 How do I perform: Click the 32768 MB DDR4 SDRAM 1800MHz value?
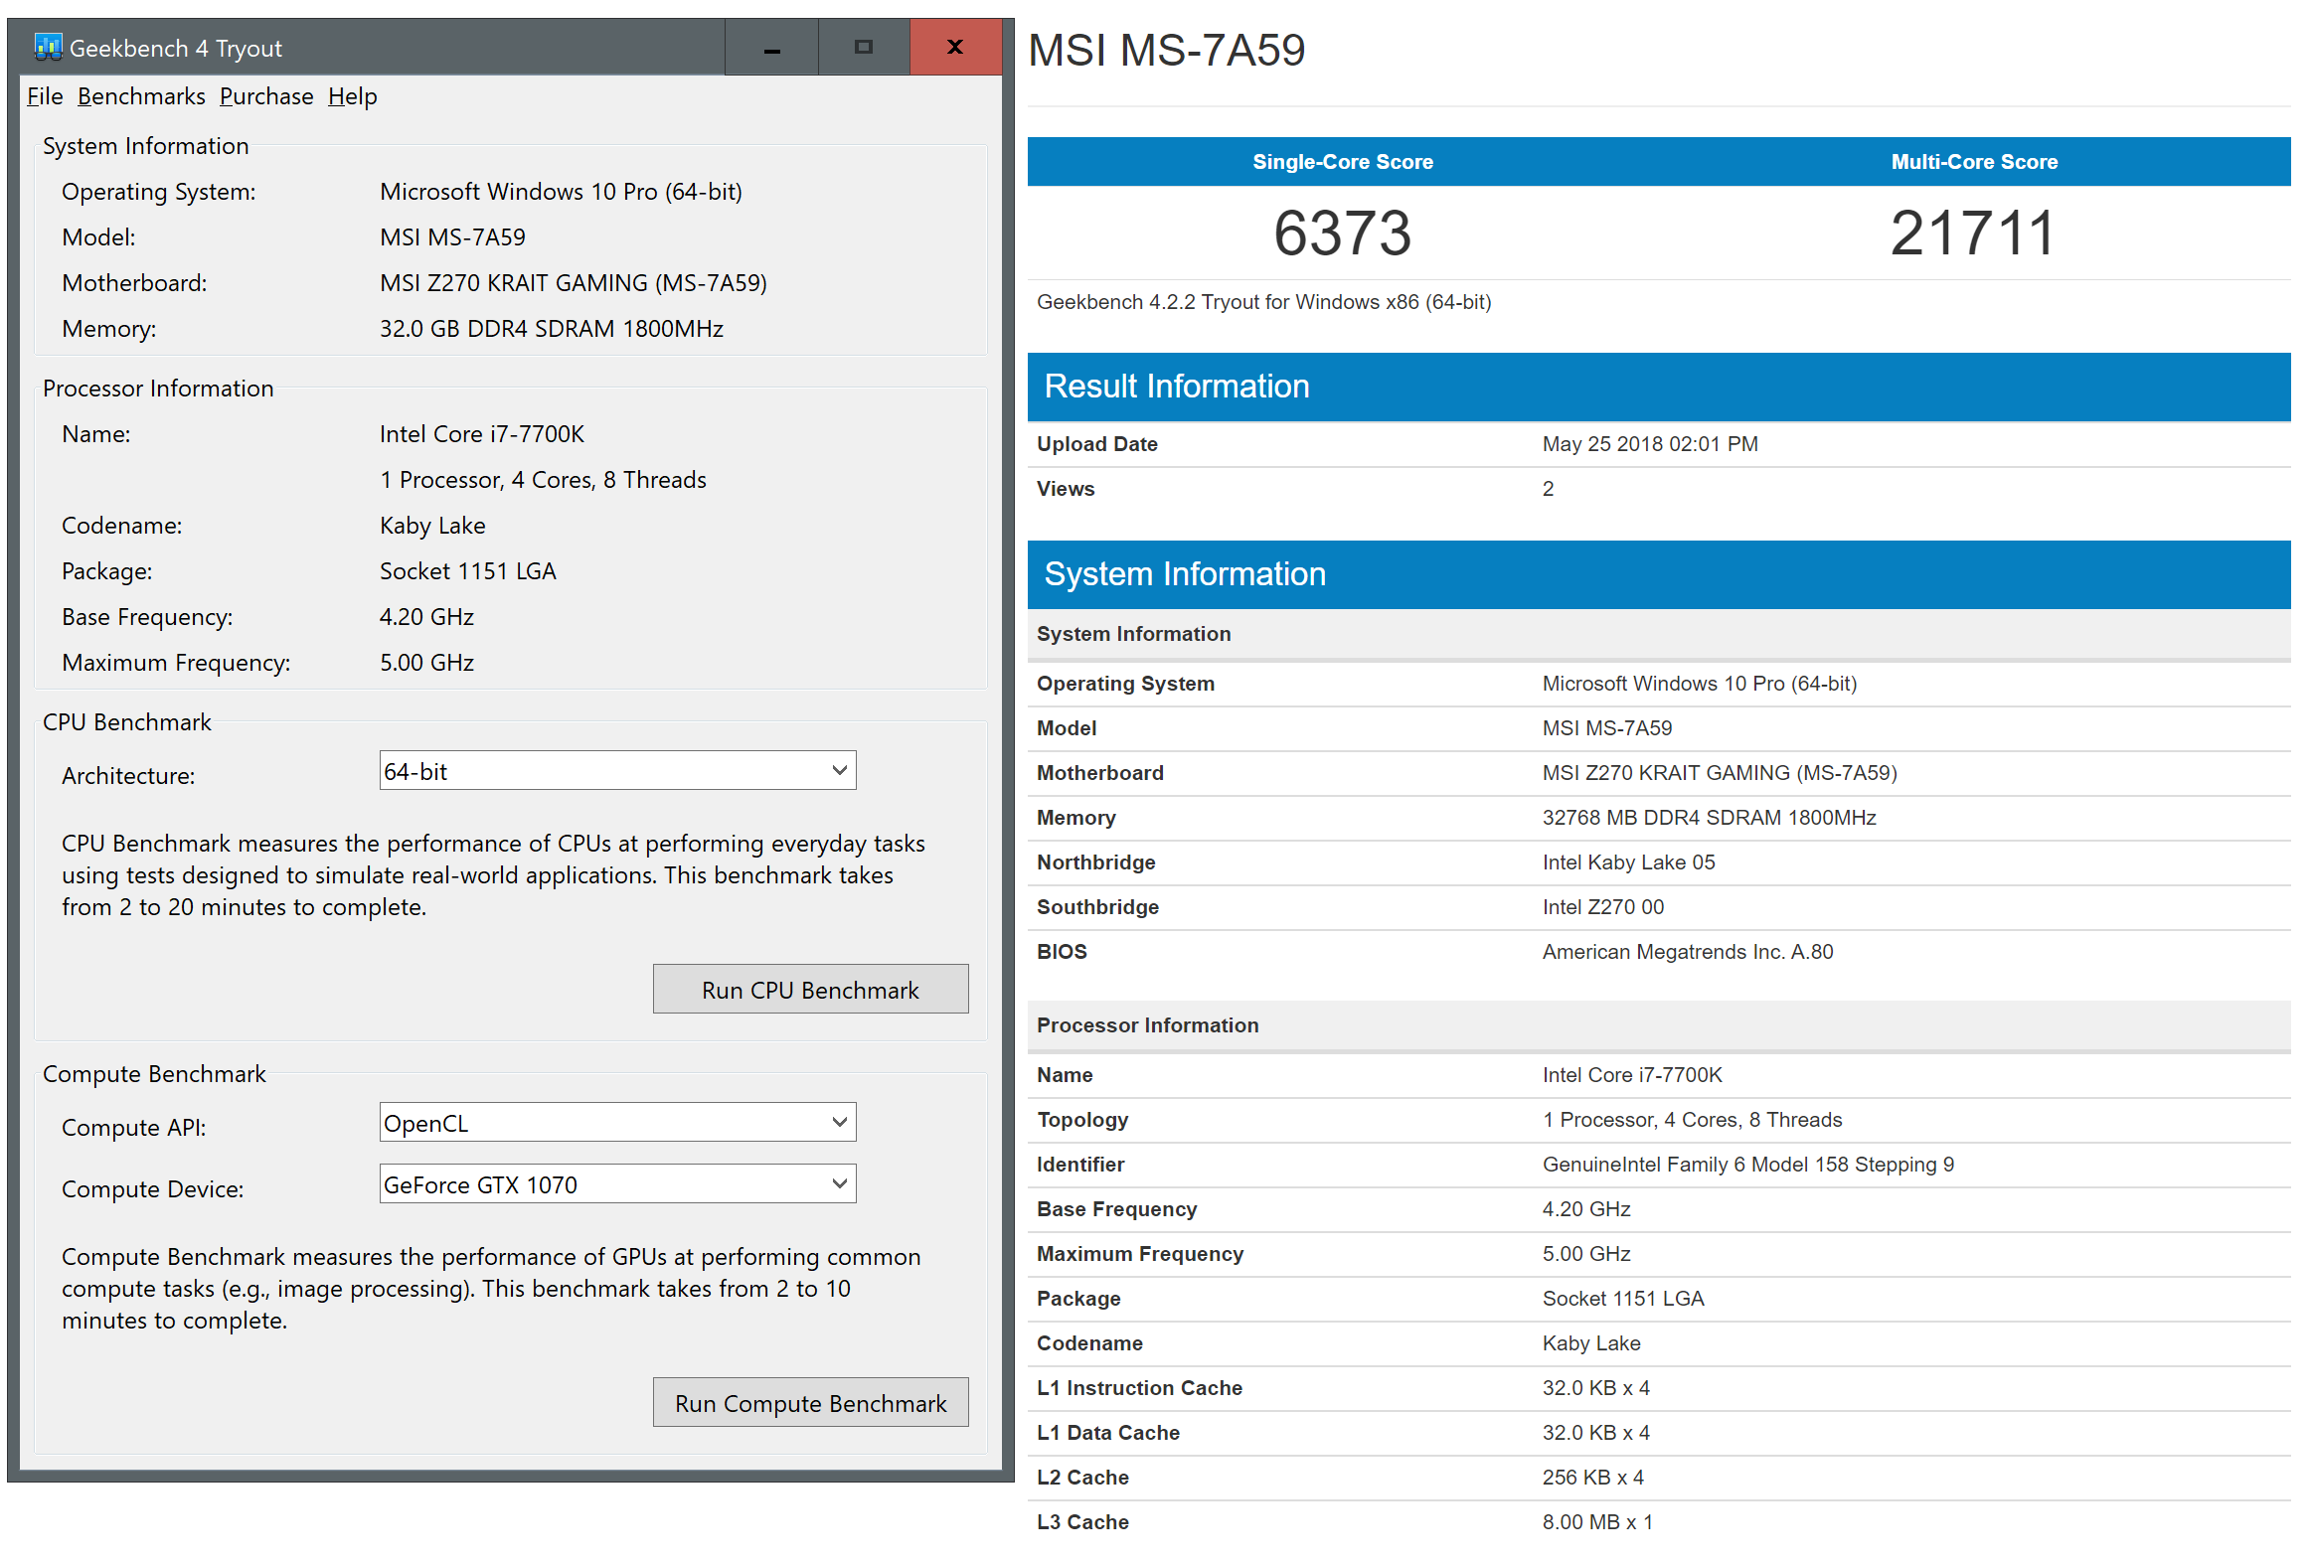pos(1709,819)
